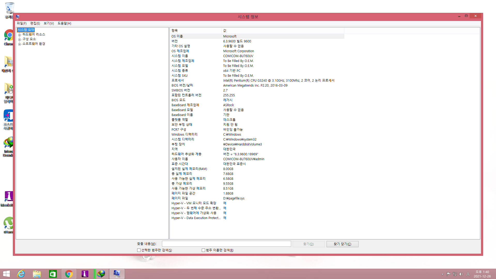496x279 pixels.
Task: Click the input language A indicator
Action: tap(468, 274)
